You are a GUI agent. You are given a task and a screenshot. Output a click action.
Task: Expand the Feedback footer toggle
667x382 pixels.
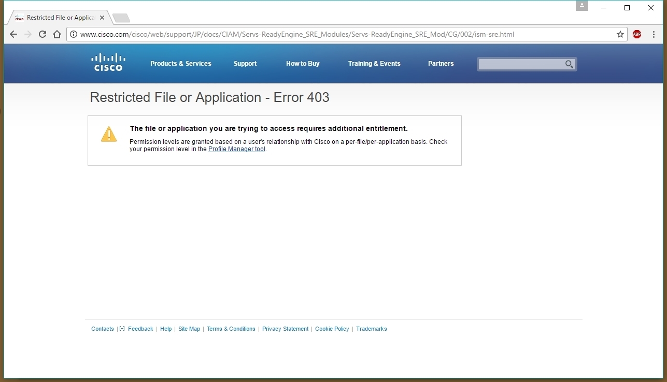122,329
